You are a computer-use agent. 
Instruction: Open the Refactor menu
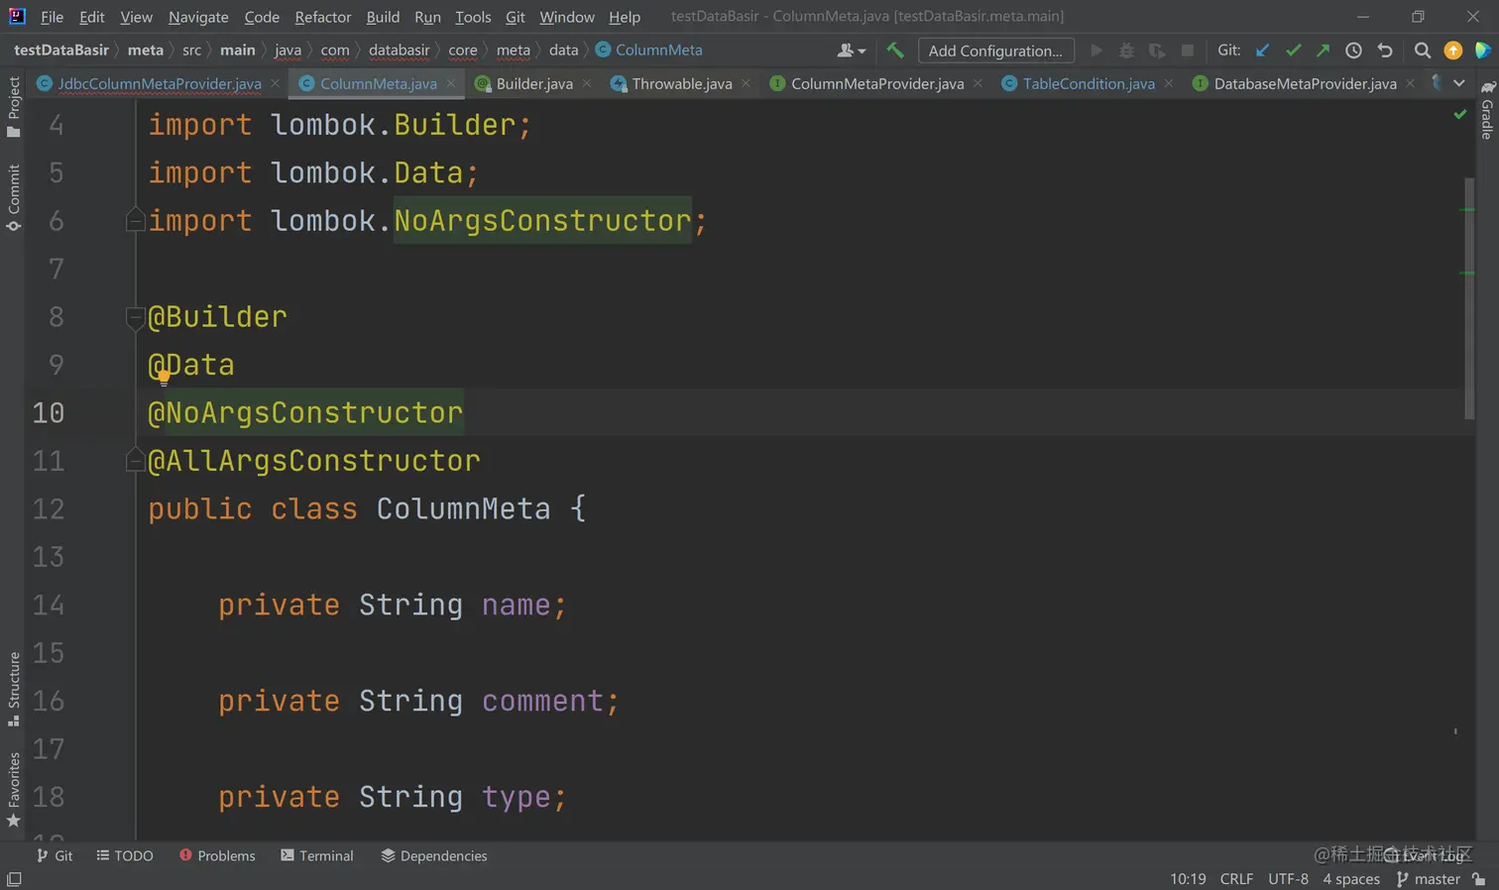click(x=323, y=17)
